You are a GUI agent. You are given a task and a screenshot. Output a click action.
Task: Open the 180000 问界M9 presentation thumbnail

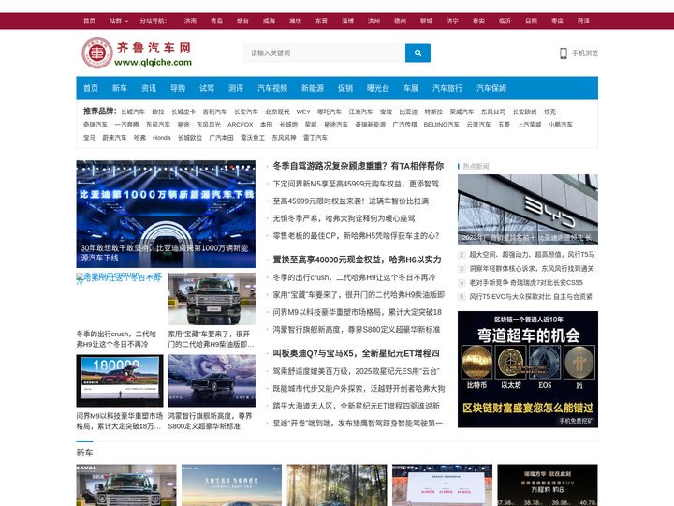point(120,380)
